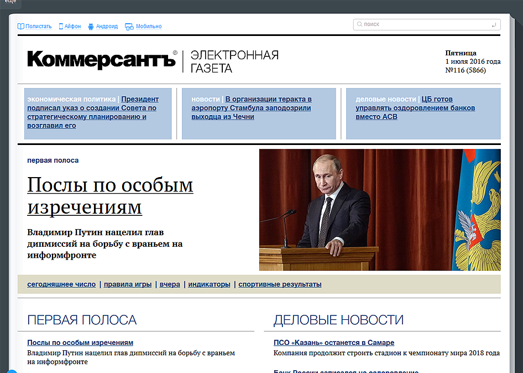Viewport: 523px width, 373px height.
Task: Open ПСО «Казань» останется в Самаре article
Action: tap(333, 343)
